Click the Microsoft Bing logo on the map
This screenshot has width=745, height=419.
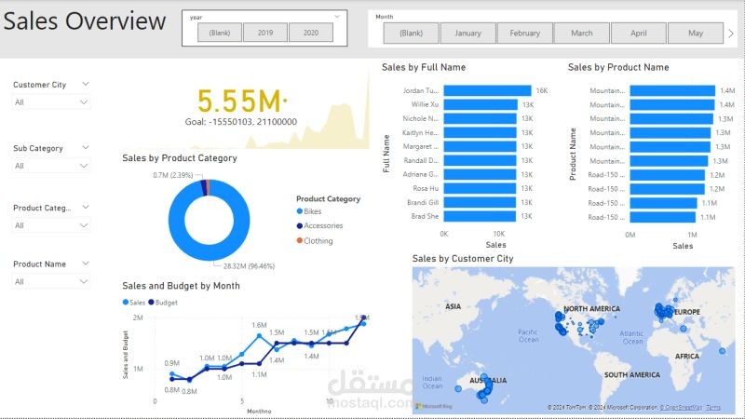coord(434,407)
